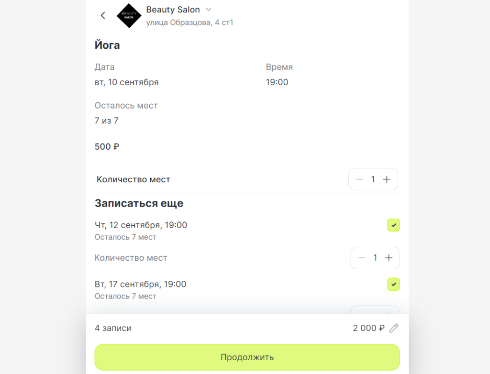490x374 pixels.
Task: Decrease seat count for the 10 September session
Action: (359, 179)
